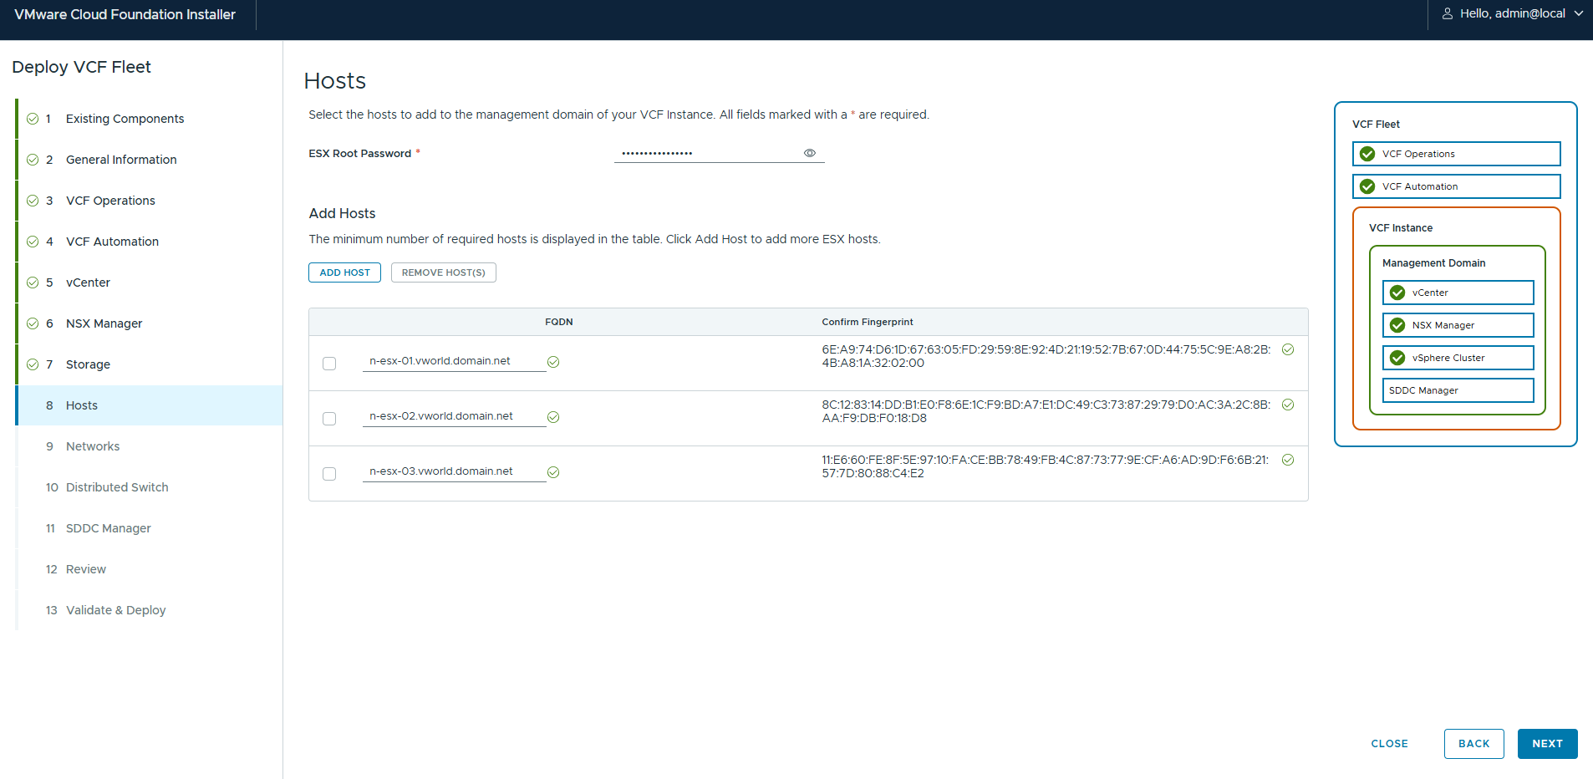Click the user profile icon beside admin@local

[x=1447, y=13]
